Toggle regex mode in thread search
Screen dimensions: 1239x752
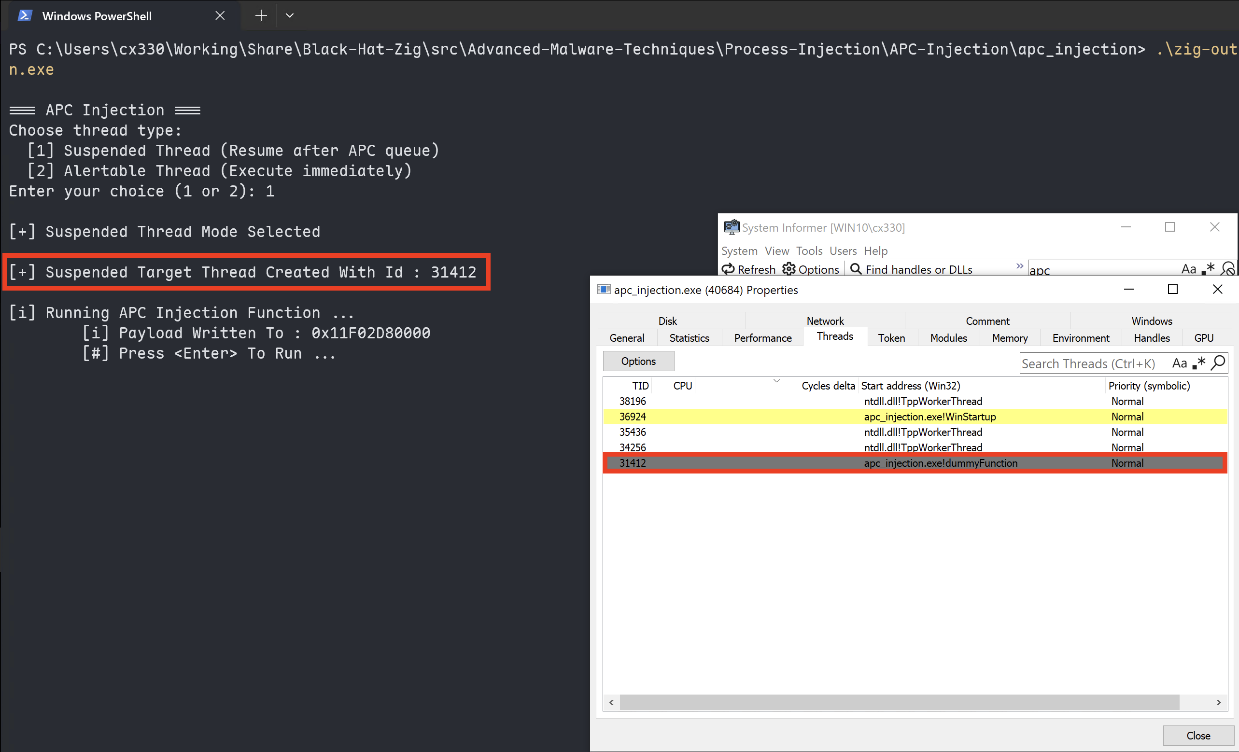click(1199, 363)
